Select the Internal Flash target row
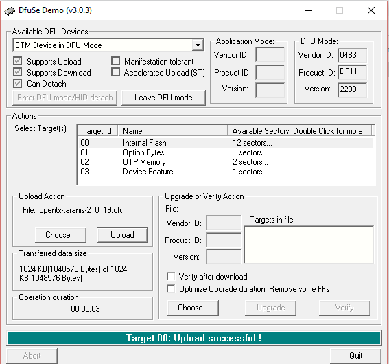 (226, 143)
